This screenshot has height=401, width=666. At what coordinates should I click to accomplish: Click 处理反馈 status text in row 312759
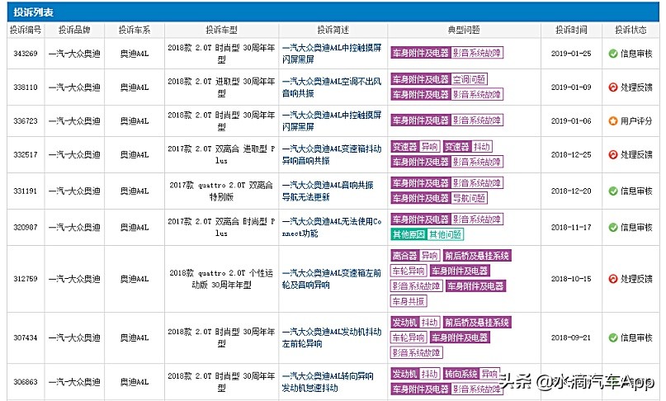click(636, 279)
